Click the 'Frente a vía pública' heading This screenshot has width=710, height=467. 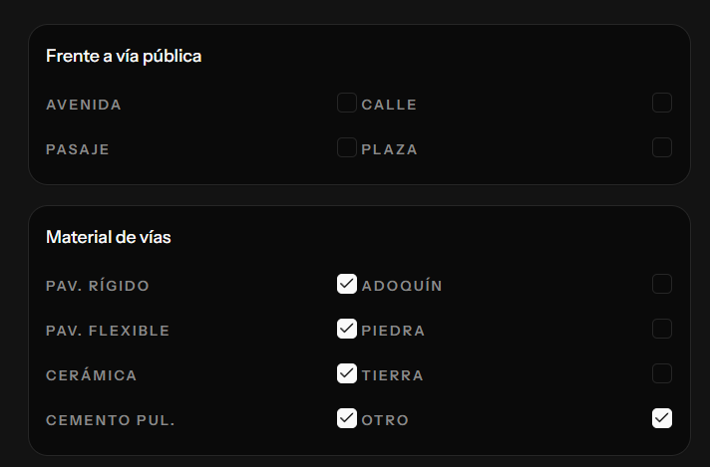tap(124, 56)
